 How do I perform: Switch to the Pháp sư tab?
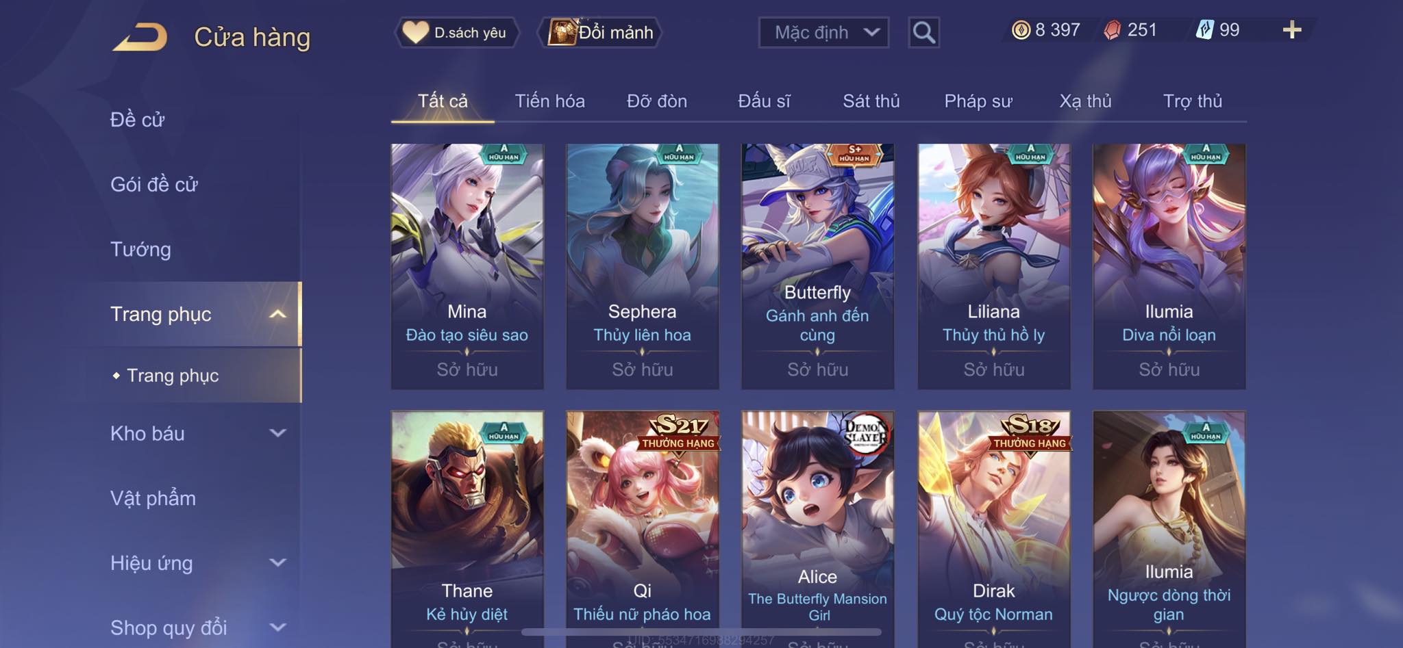(x=978, y=101)
